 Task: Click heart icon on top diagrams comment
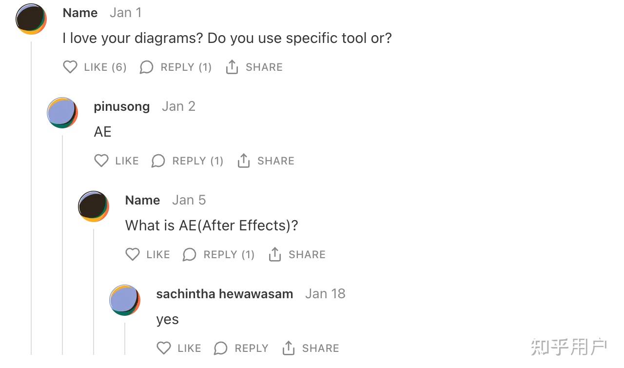[70, 67]
